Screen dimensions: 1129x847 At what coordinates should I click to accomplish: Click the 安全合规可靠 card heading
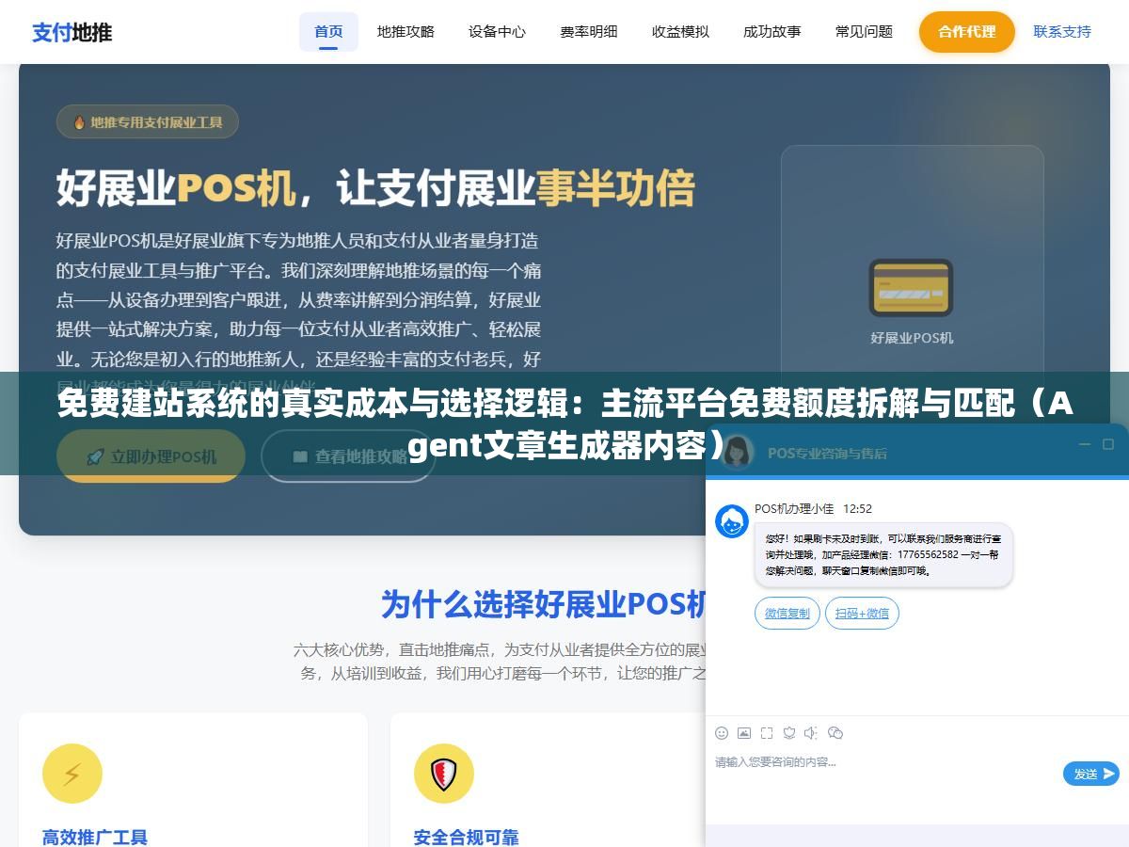[x=467, y=837]
